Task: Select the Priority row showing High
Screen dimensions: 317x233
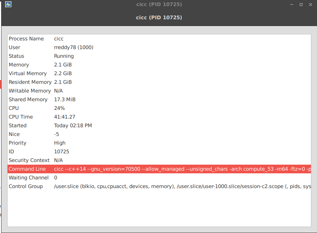Action: pos(159,143)
